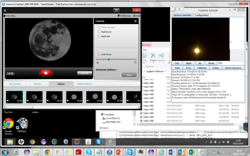The width and height of the screenshot is (250, 156).
Task: Enable the RightLight checkbox
Action: 99,36
